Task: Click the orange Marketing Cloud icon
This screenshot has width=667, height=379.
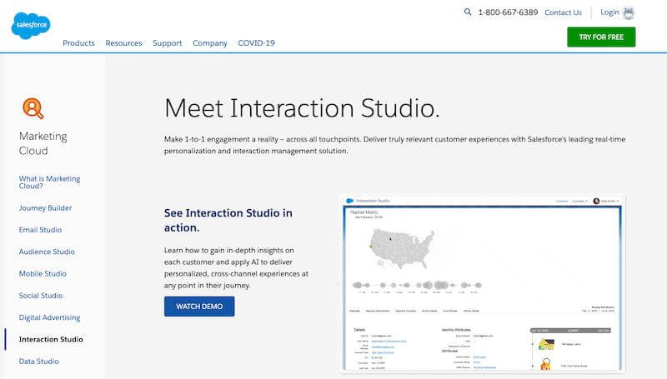Action: tap(33, 108)
